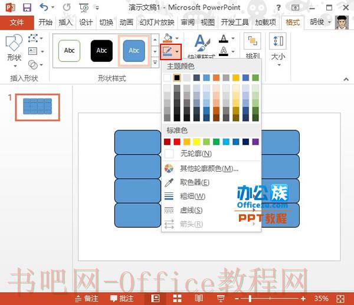The width and height of the screenshot is (354, 305).
Task: Switch to the 动画 Animations tab
Action: pyautogui.click(x=126, y=22)
